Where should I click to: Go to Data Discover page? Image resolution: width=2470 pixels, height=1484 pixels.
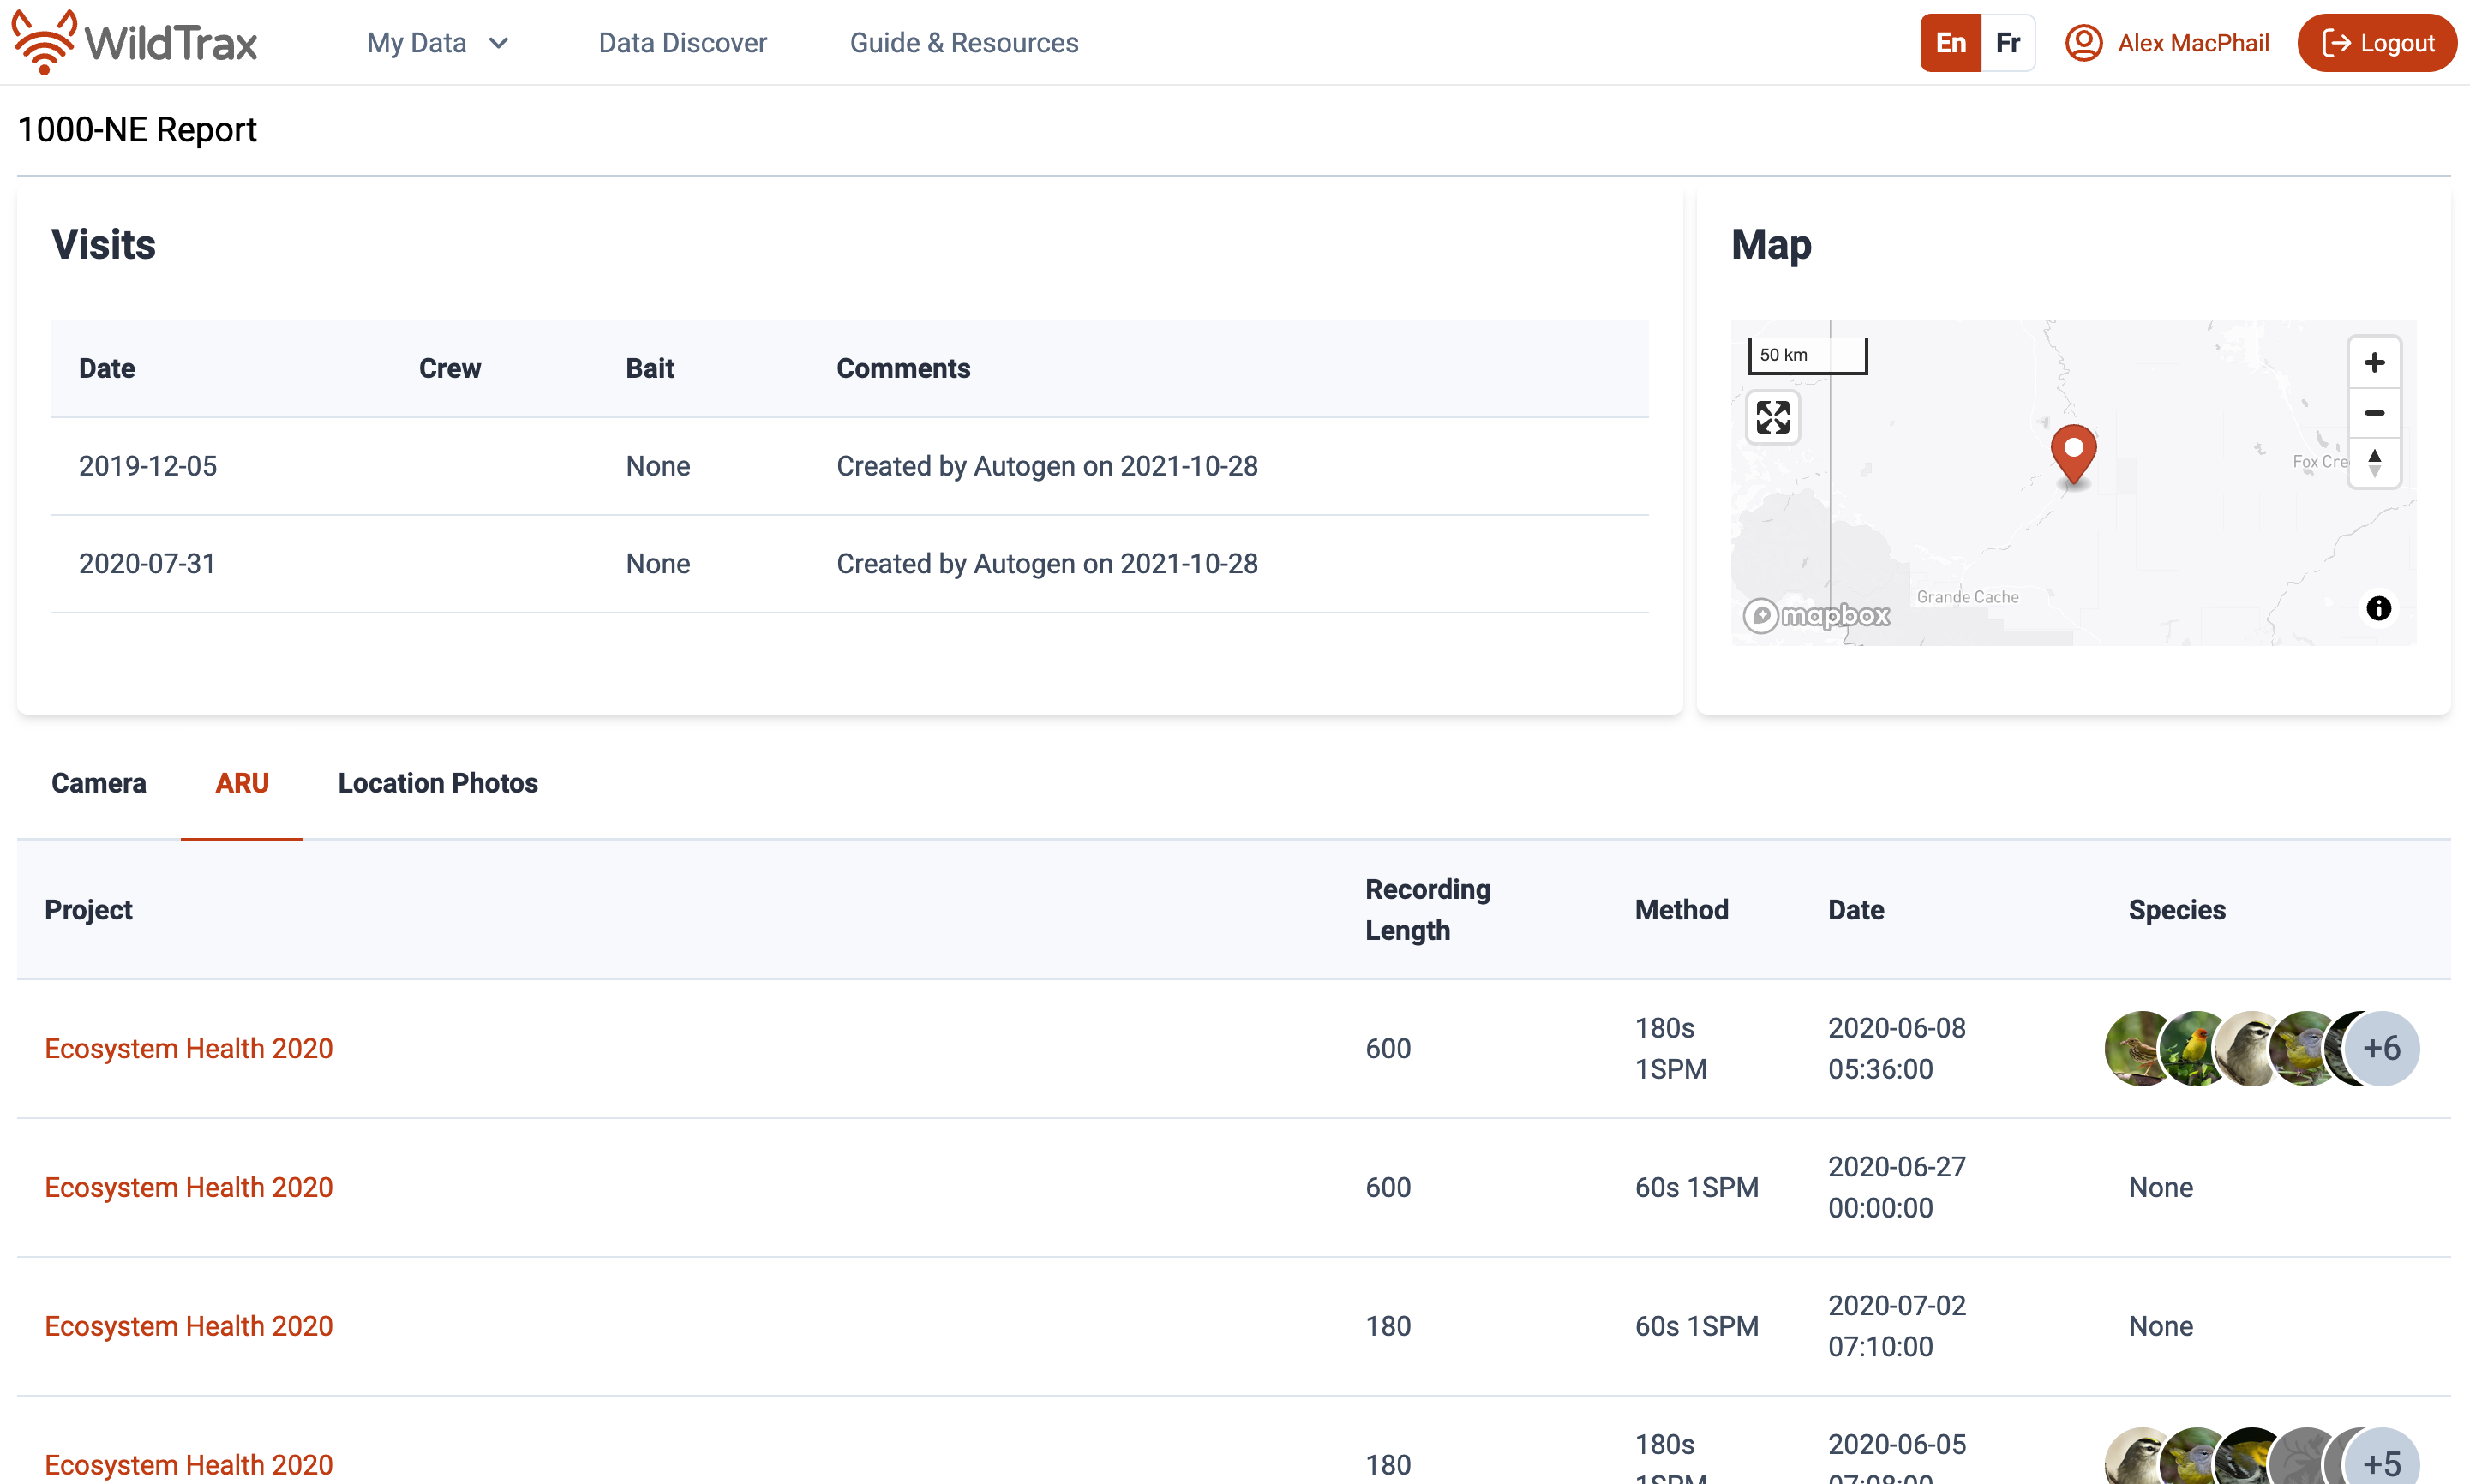click(x=682, y=43)
